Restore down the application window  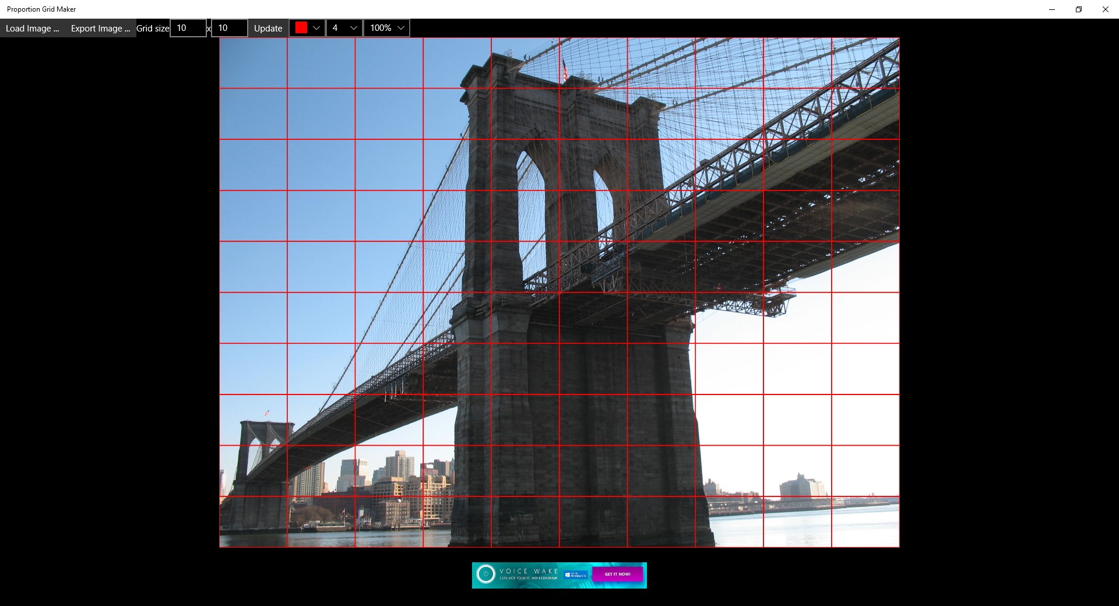point(1078,9)
